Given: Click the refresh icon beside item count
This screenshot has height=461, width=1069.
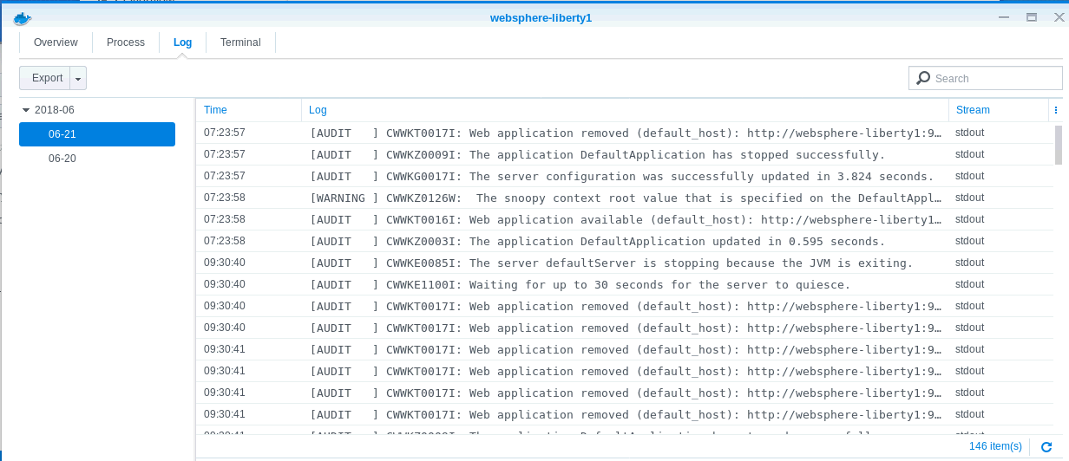Looking at the screenshot, I should tap(1046, 446).
